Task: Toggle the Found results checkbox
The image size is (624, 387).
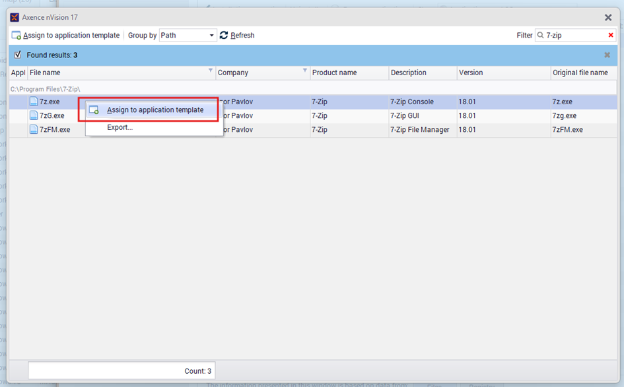Action: (x=18, y=55)
